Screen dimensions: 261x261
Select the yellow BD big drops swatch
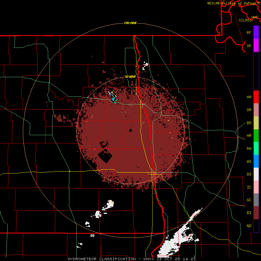pos(256,123)
